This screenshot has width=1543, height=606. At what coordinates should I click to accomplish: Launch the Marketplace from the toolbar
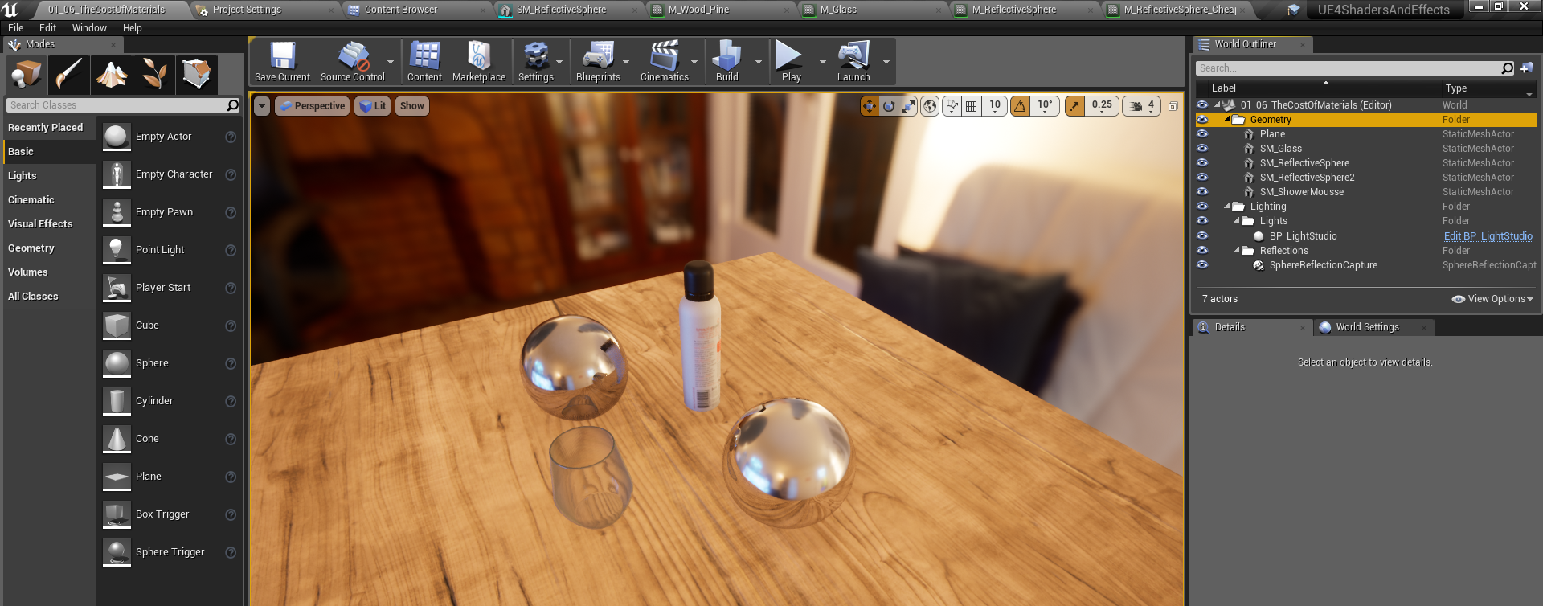coord(479,62)
